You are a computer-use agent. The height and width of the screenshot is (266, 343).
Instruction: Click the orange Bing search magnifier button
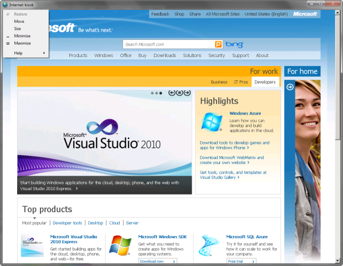[x=218, y=44]
